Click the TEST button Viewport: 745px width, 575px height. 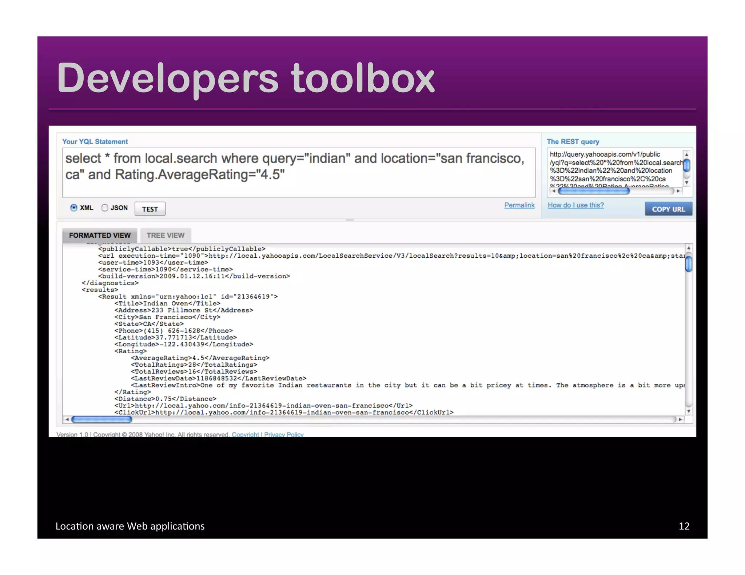150,209
